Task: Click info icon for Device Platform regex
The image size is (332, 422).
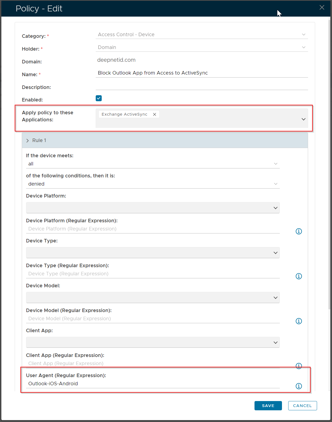Action: (x=299, y=231)
